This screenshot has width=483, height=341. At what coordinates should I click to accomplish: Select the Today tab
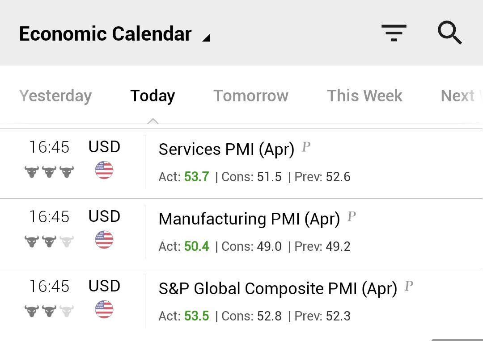153,96
